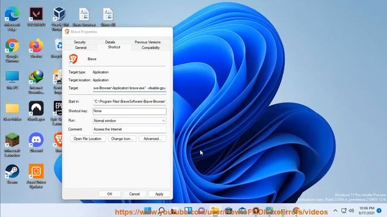This screenshot has width=387, height=217.
Task: Open the NordLayer mountain shortcut
Action: [x=36, y=108]
